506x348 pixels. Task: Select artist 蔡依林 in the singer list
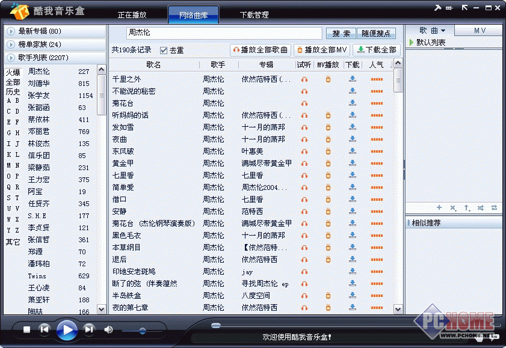pyautogui.click(x=39, y=120)
